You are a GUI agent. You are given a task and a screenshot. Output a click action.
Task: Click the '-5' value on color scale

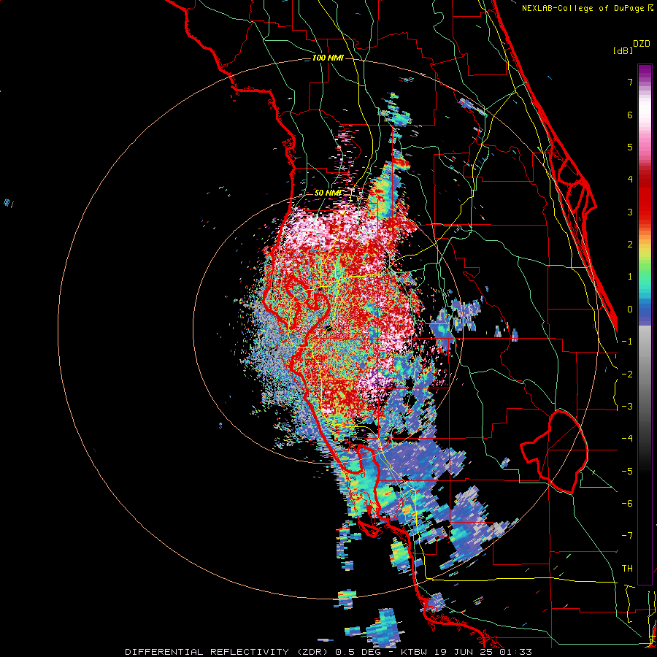[x=627, y=472]
